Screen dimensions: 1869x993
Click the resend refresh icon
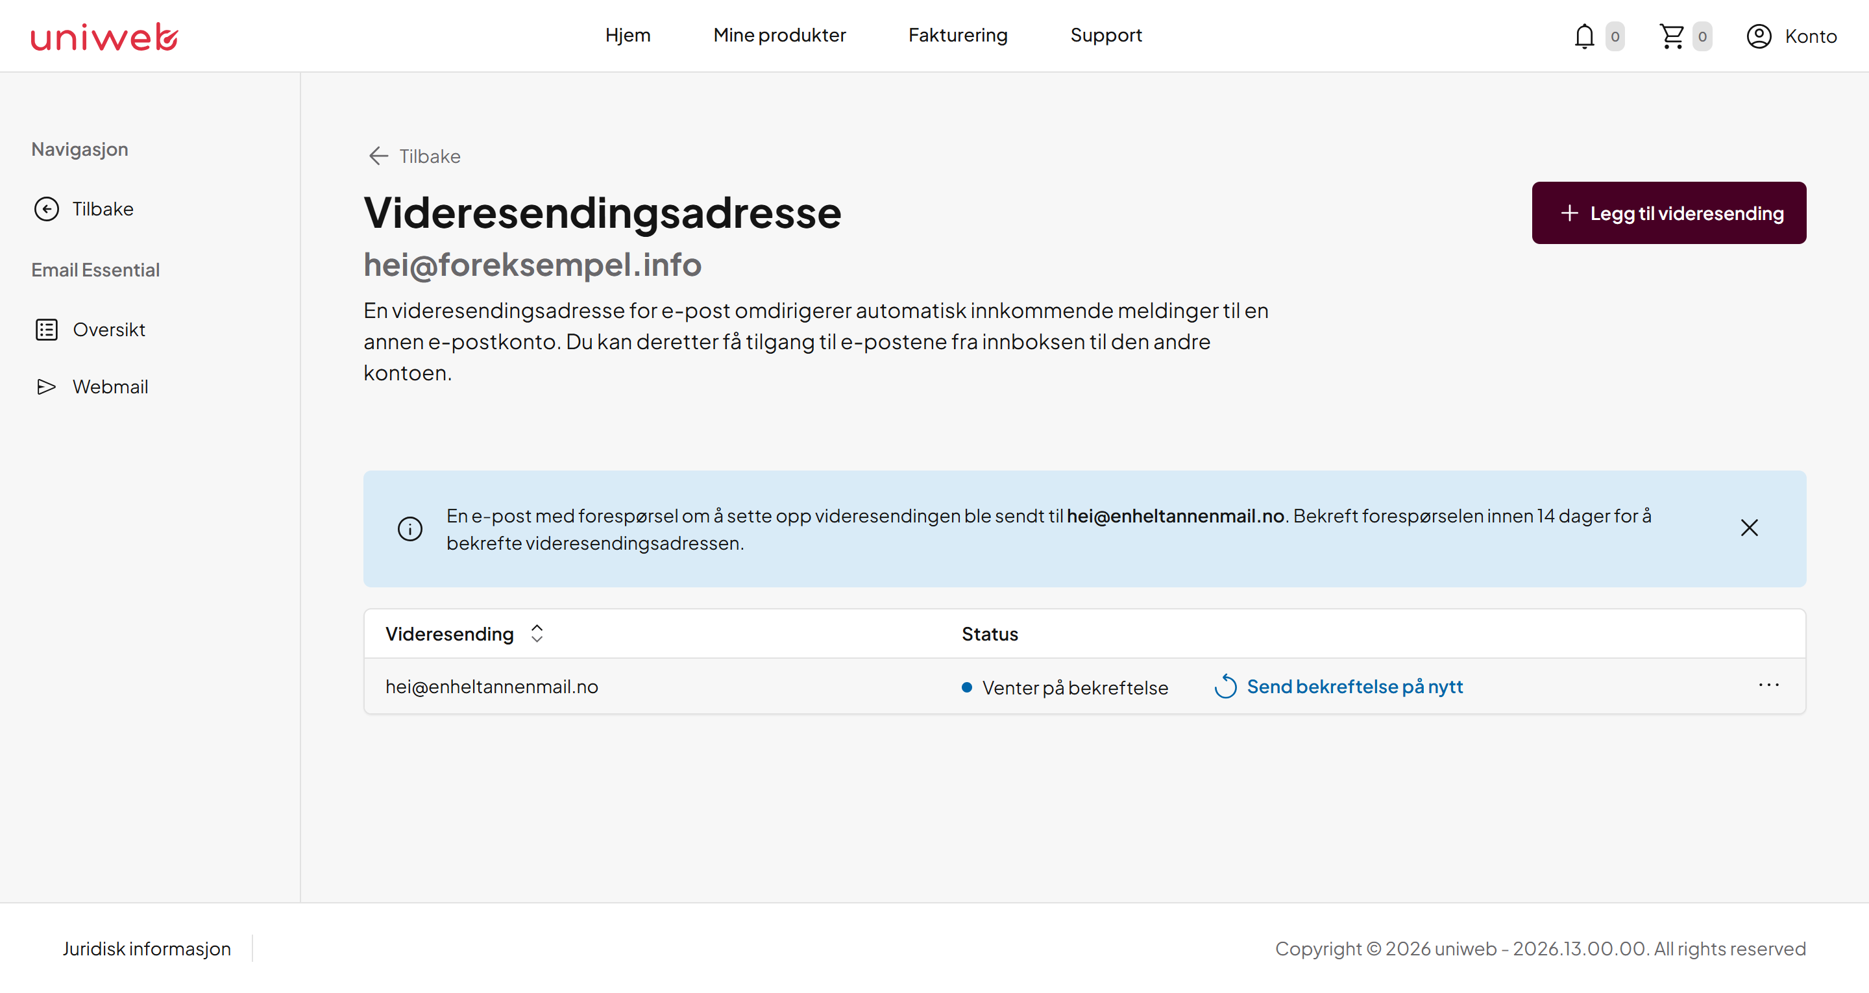(1225, 687)
